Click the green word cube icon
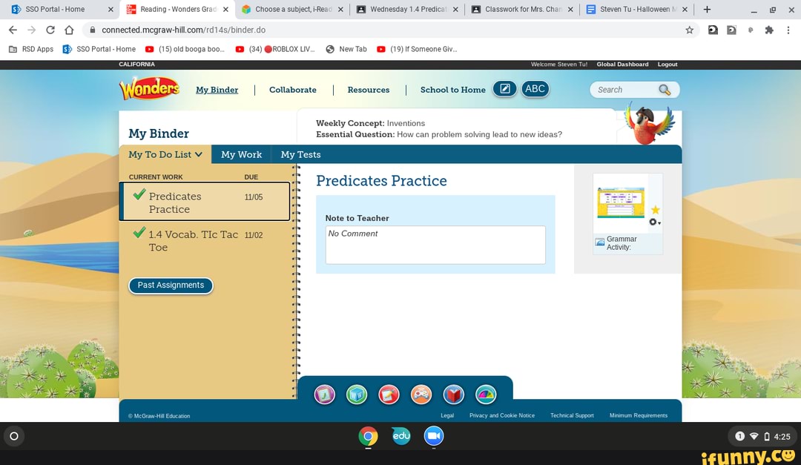Screen dimensions: 801x465 (x=357, y=395)
